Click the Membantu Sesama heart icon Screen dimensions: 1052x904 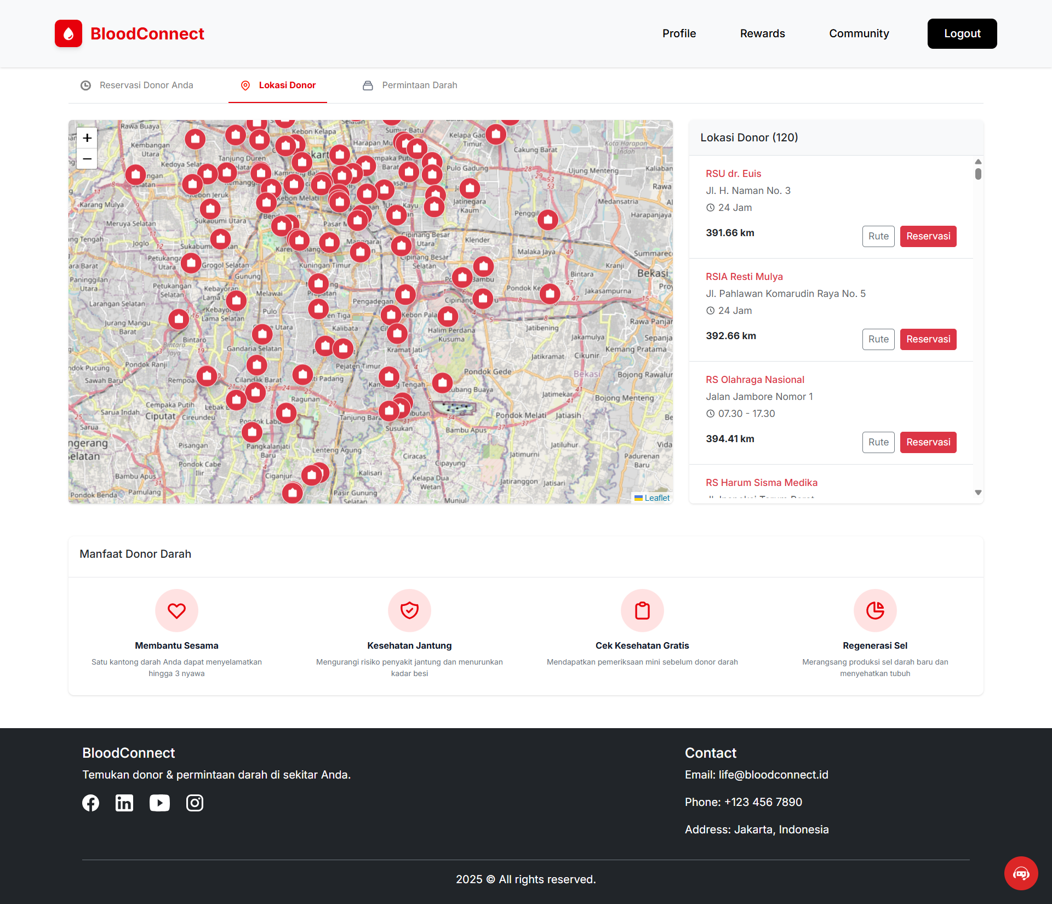[176, 610]
